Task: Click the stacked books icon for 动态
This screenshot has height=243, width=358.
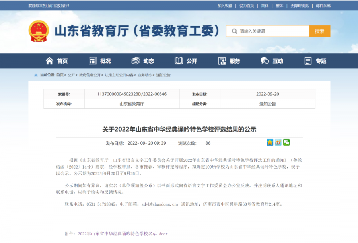Action: point(136,61)
